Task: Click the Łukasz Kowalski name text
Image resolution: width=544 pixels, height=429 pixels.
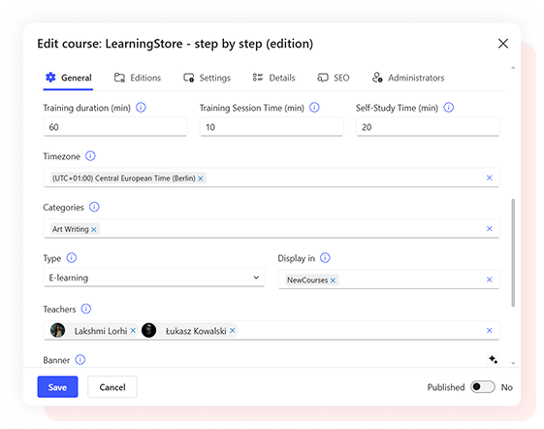Action: [196, 331]
